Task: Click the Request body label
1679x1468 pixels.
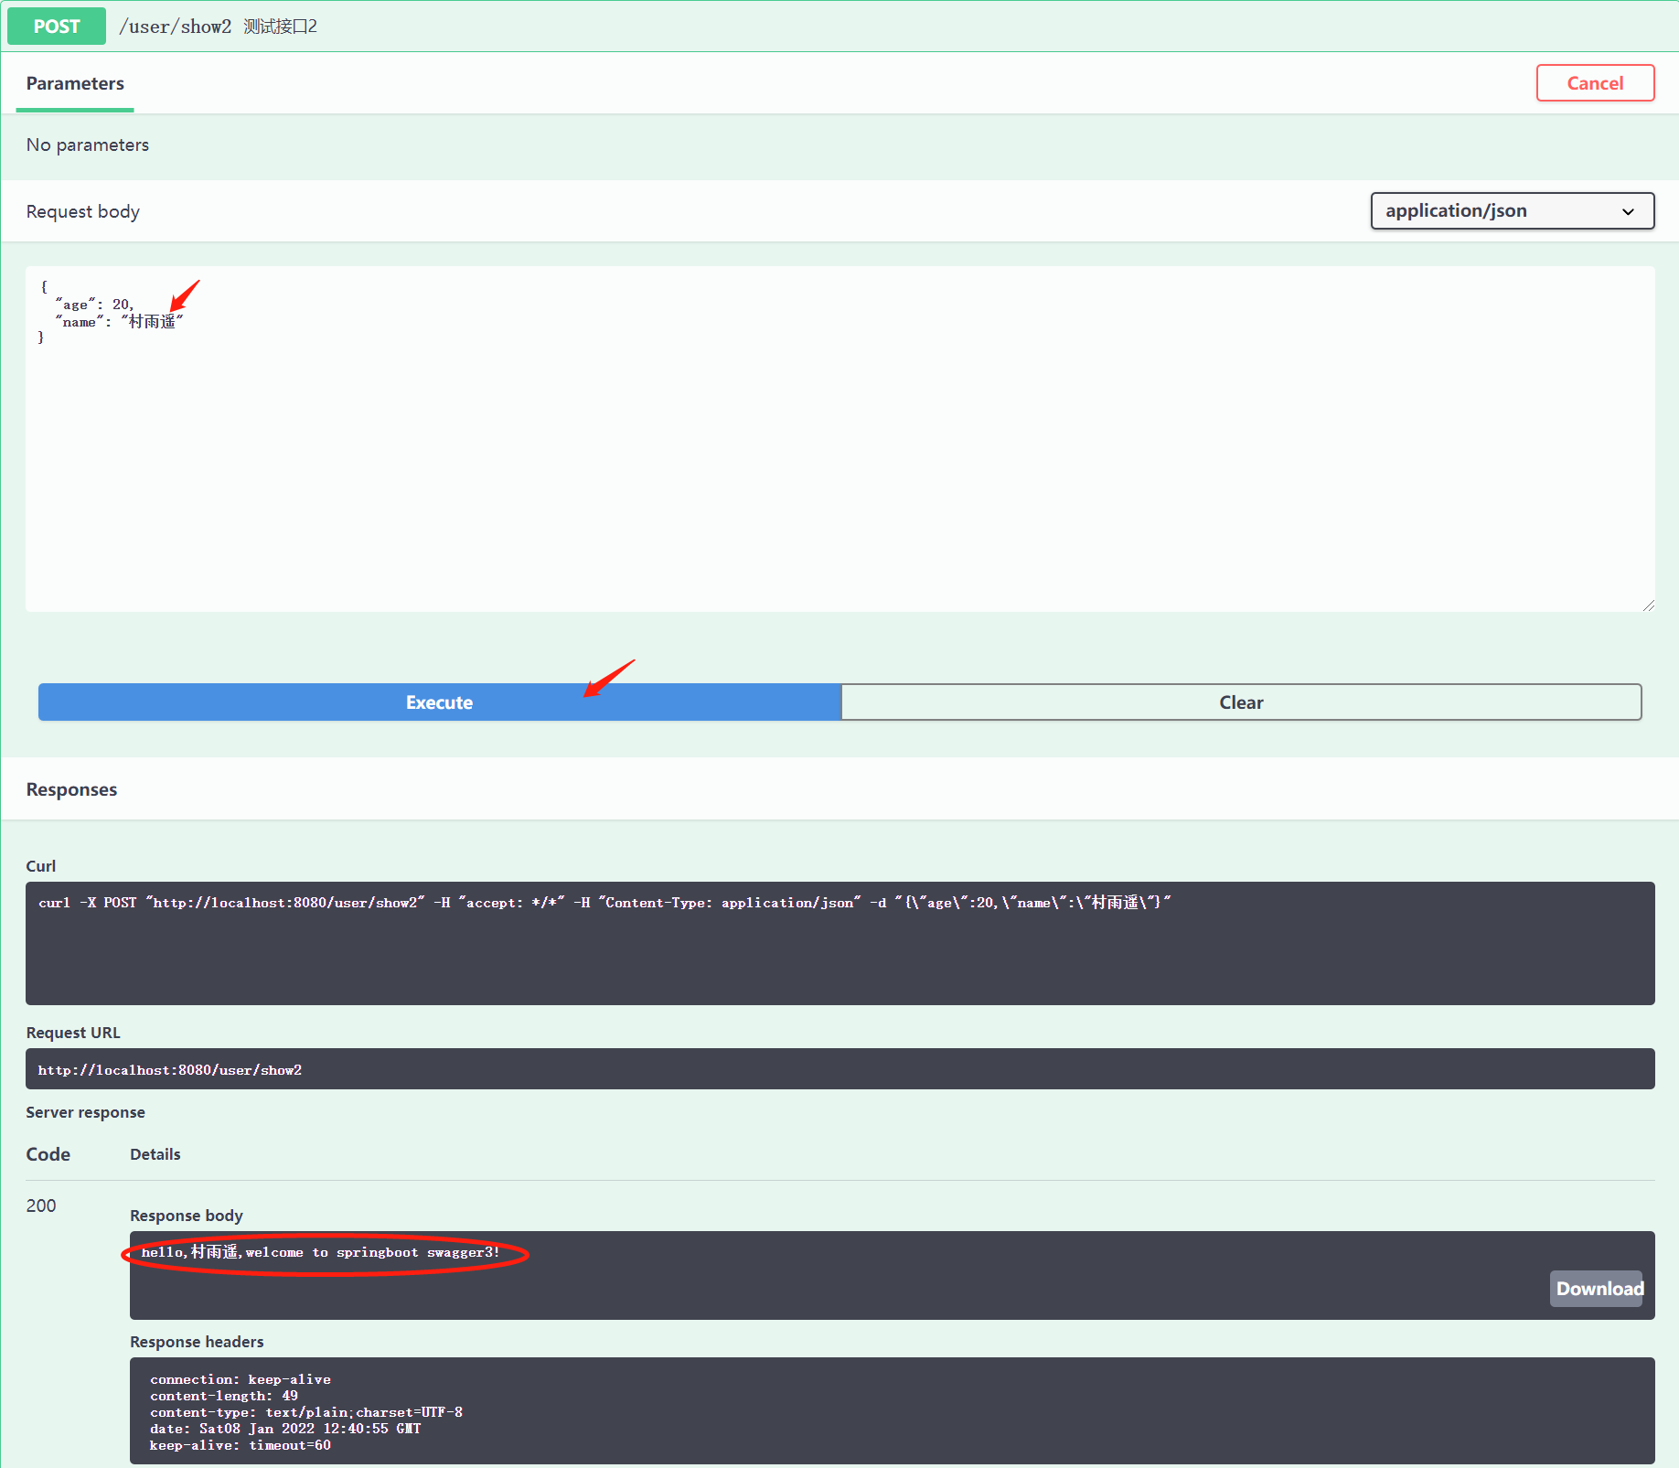Action: click(x=83, y=211)
